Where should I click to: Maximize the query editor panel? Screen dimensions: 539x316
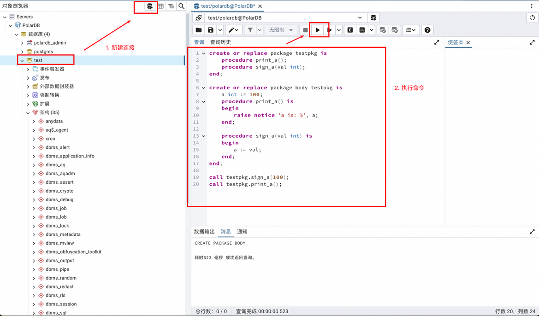tap(437, 42)
